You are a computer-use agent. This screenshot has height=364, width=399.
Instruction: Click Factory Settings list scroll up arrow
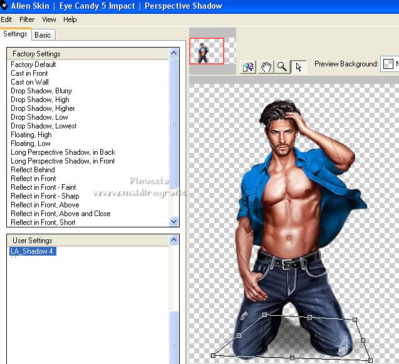[174, 53]
